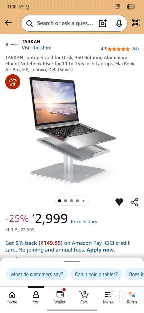Jump to second image carousel dot
This screenshot has height=313, width=144.
click(66, 201)
